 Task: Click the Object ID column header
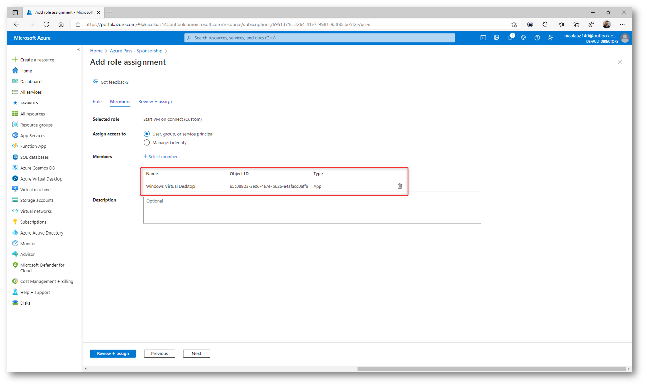(x=239, y=174)
